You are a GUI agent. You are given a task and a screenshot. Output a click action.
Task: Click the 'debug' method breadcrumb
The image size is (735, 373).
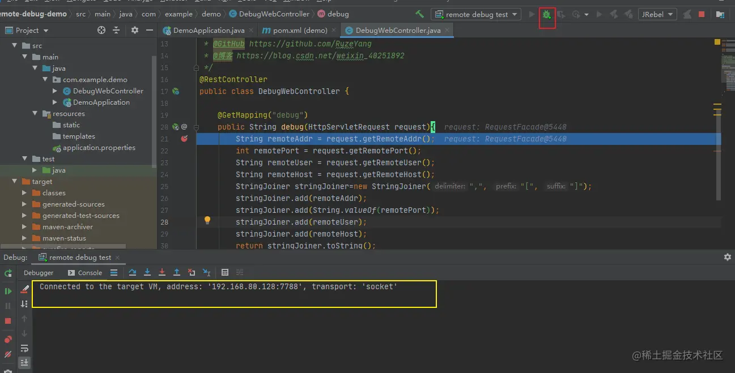click(334, 14)
